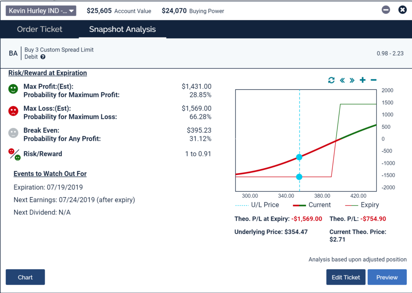412x293 pixels.
Task: Zoom out chart with minus icon
Action: pos(373,80)
